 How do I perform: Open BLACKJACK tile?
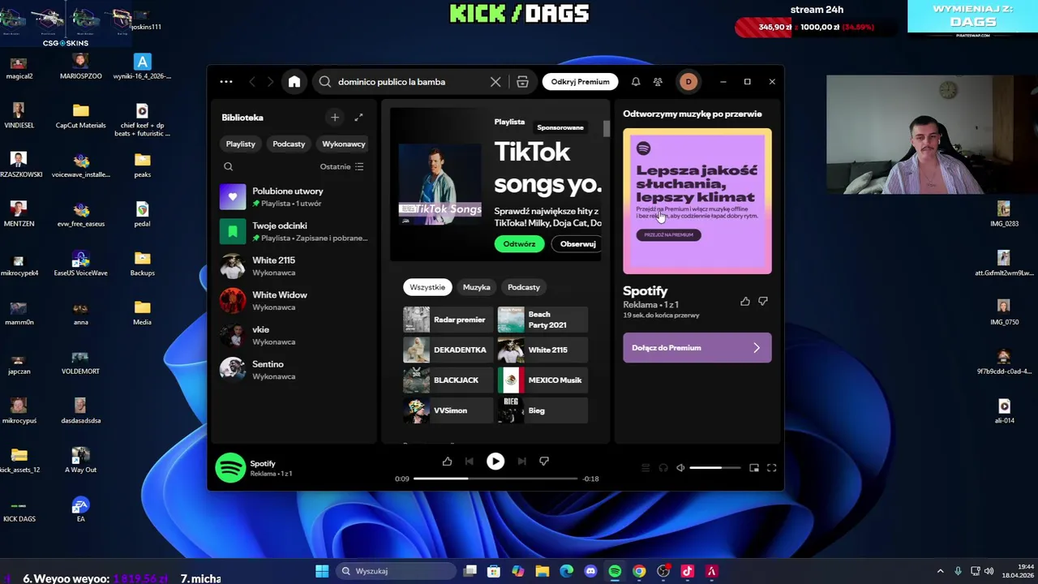(x=447, y=380)
